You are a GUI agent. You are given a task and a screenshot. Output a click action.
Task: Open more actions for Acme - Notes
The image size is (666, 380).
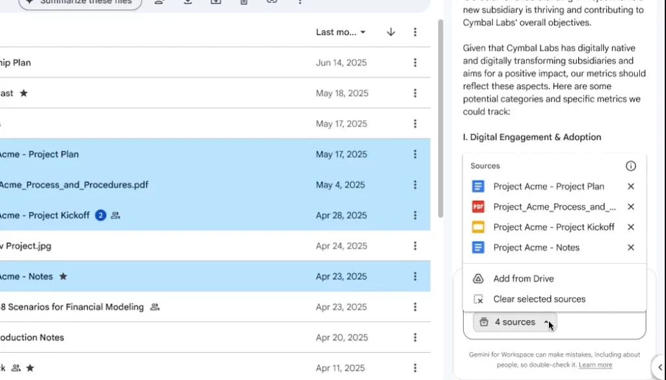pyautogui.click(x=415, y=277)
